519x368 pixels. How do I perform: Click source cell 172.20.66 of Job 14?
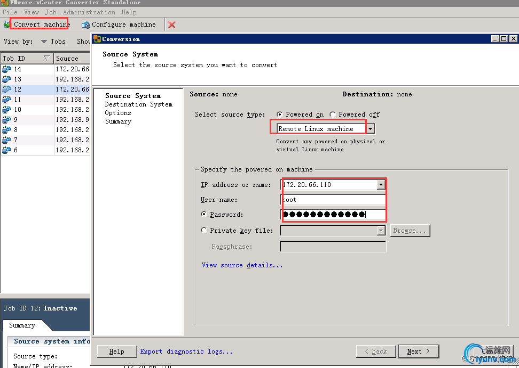[x=72, y=69]
